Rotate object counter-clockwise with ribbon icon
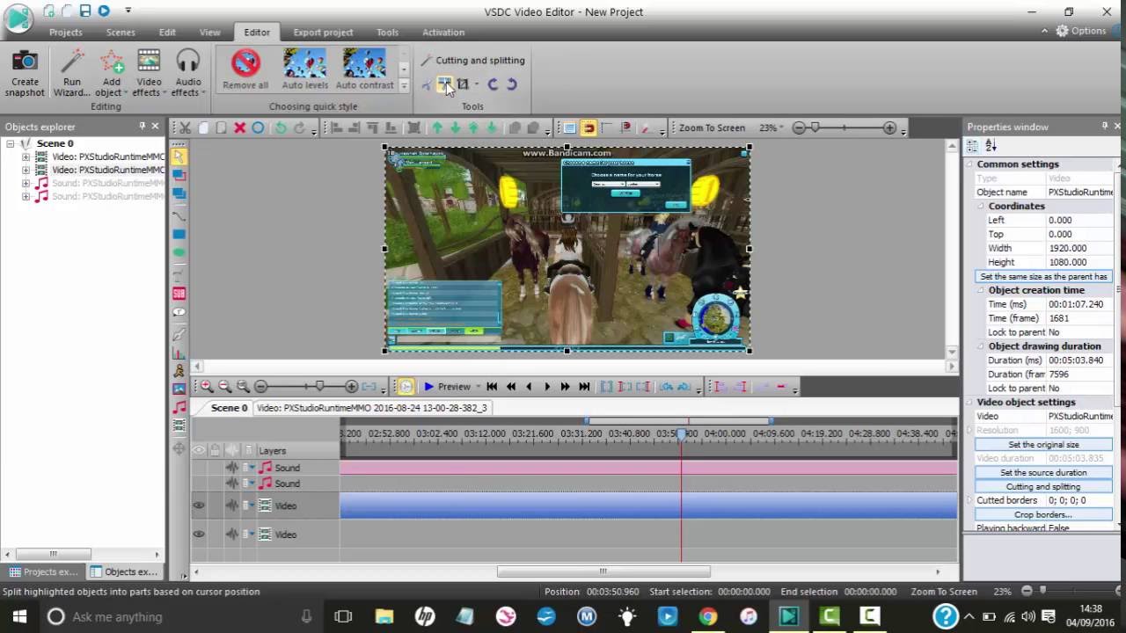Image resolution: width=1126 pixels, height=633 pixels. tap(493, 84)
